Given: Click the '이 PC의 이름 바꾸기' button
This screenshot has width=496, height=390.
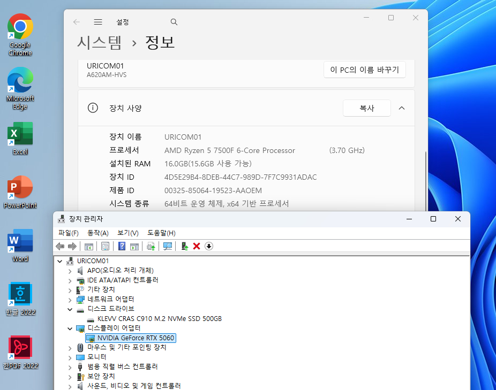Looking at the screenshot, I should [365, 69].
